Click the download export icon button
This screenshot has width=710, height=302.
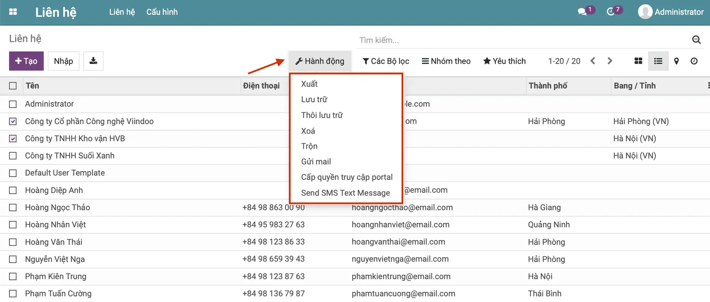pos(94,61)
